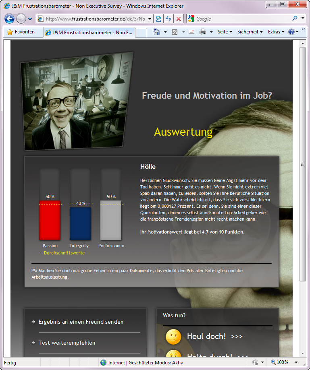The width and height of the screenshot is (310, 370).
Task: Print page using printer icon
Action: (x=203, y=32)
